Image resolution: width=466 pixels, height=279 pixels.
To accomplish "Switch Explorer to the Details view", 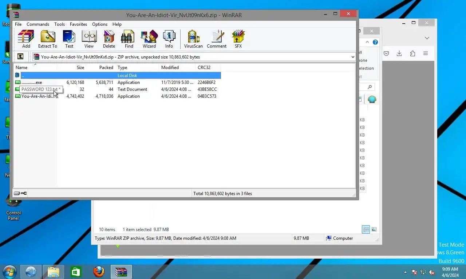I will [x=366, y=229].
